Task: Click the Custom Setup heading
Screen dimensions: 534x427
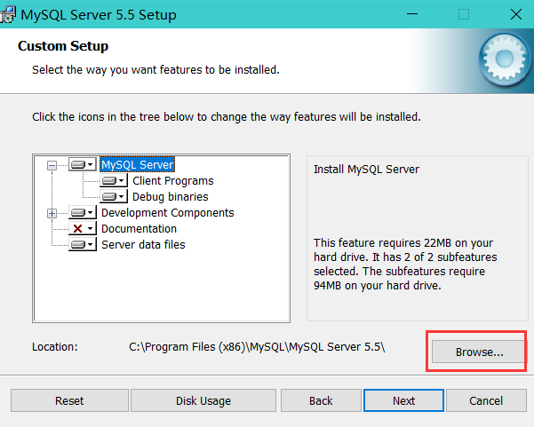Action: (63, 46)
